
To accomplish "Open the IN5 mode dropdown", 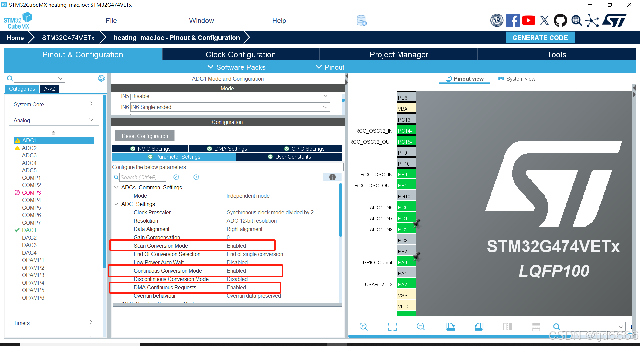I will (x=230, y=96).
